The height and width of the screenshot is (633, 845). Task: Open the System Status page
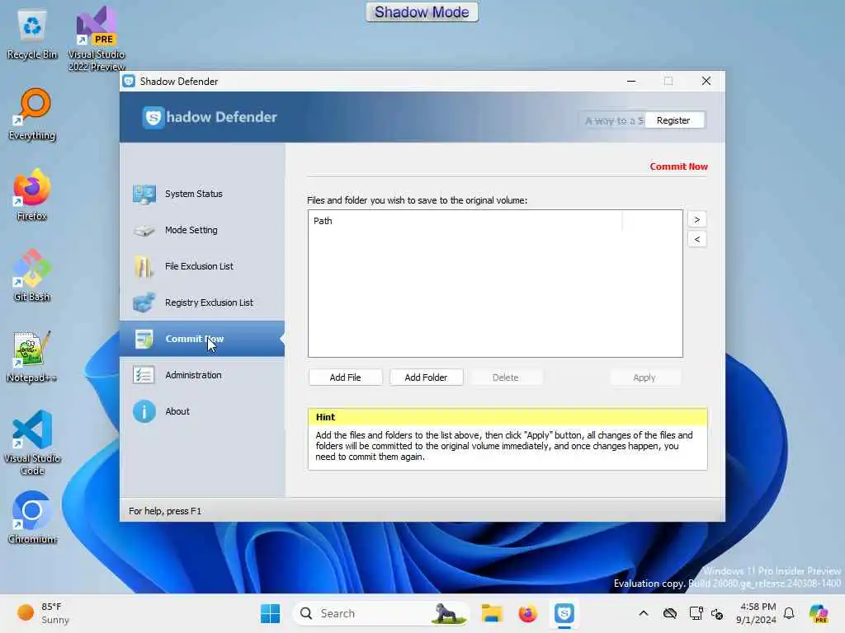point(202,194)
